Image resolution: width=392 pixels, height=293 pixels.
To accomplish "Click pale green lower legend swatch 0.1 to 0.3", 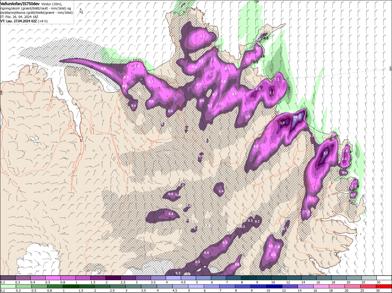I will pyautogui.click(x=8, y=286).
